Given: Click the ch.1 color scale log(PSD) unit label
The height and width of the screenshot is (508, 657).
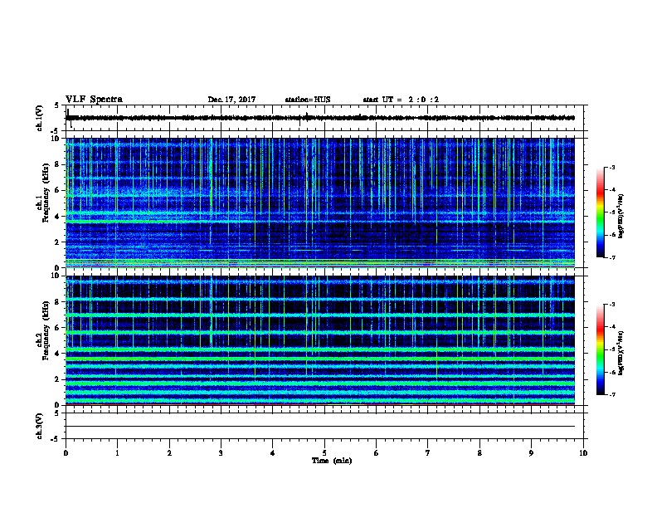Looking at the screenshot, I should point(621,216).
